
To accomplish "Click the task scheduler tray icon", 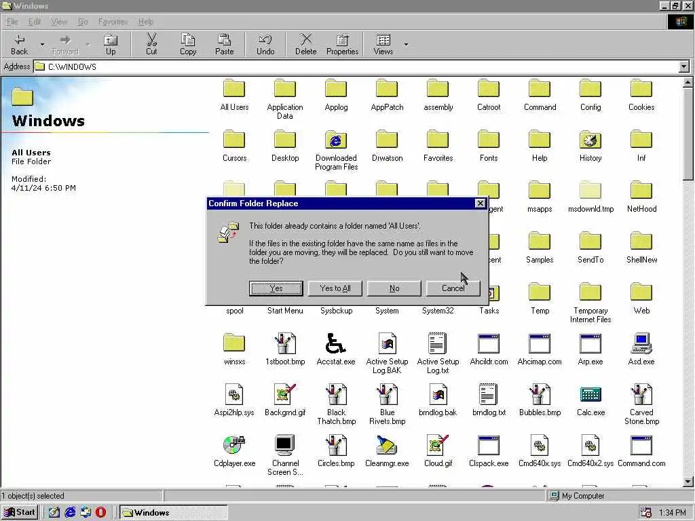I will tap(646, 513).
